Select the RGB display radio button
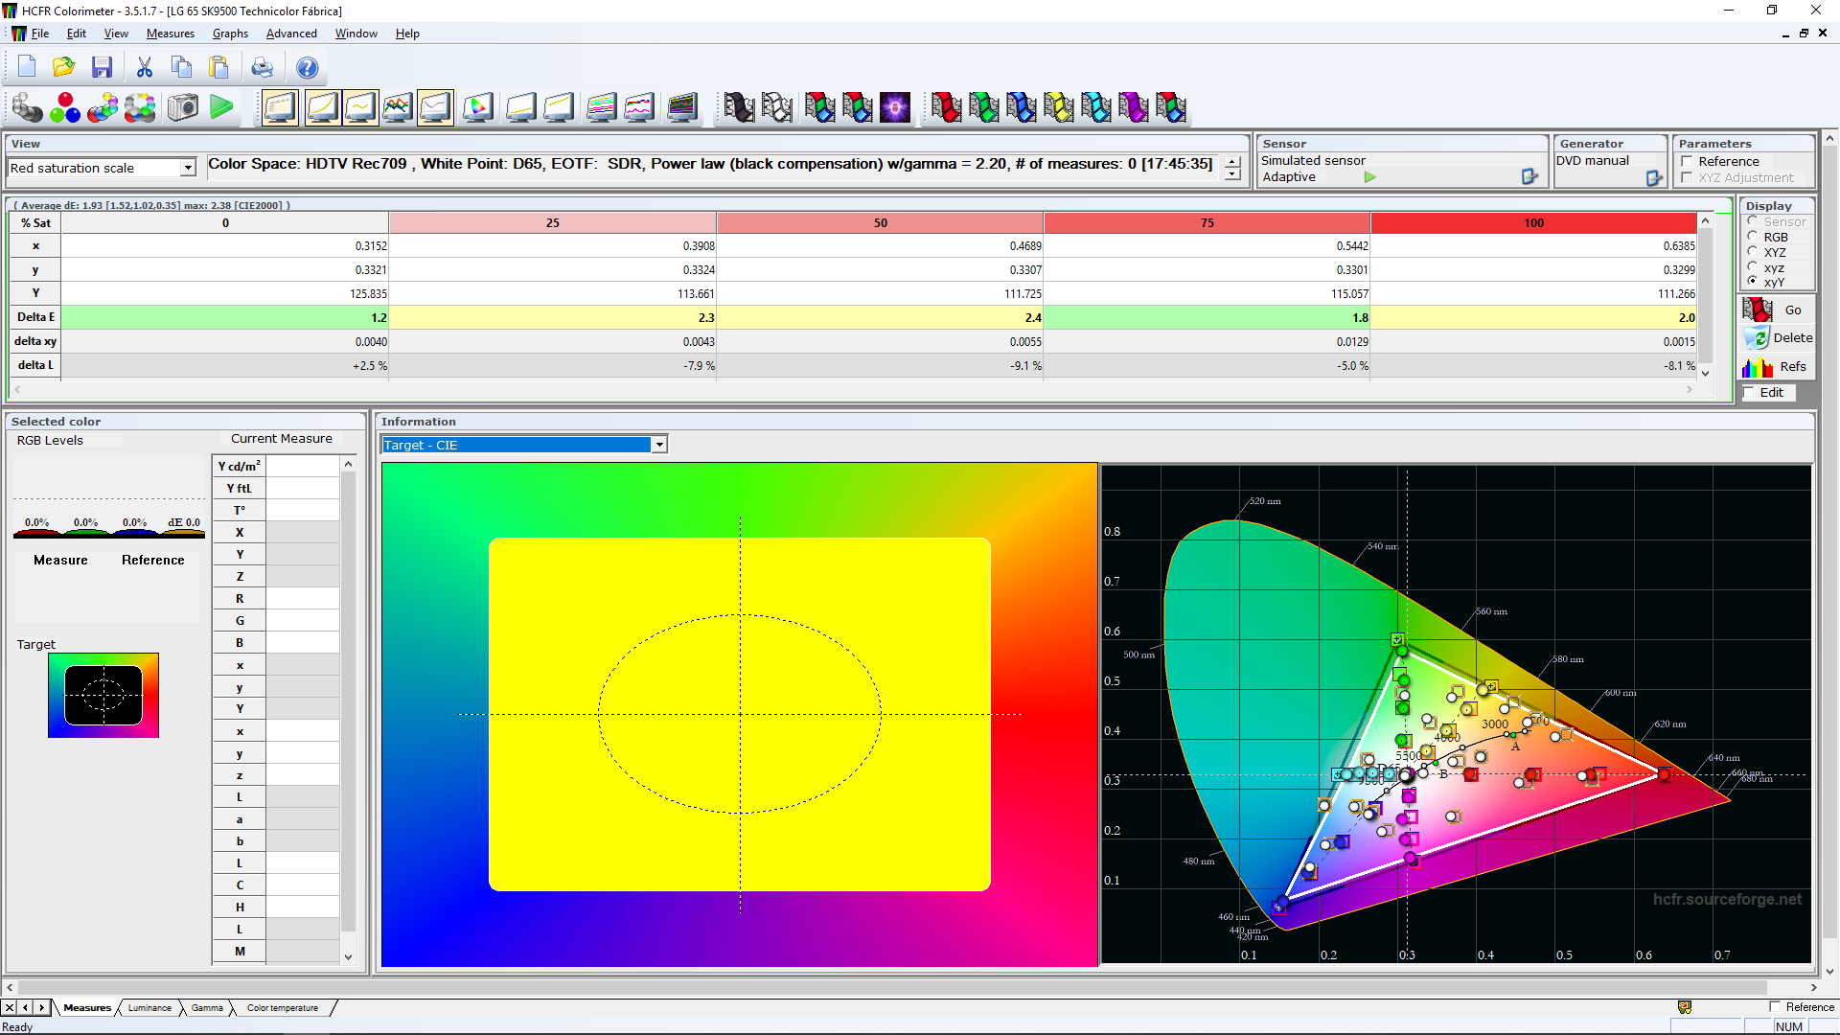This screenshot has width=1840, height=1035. click(1753, 237)
